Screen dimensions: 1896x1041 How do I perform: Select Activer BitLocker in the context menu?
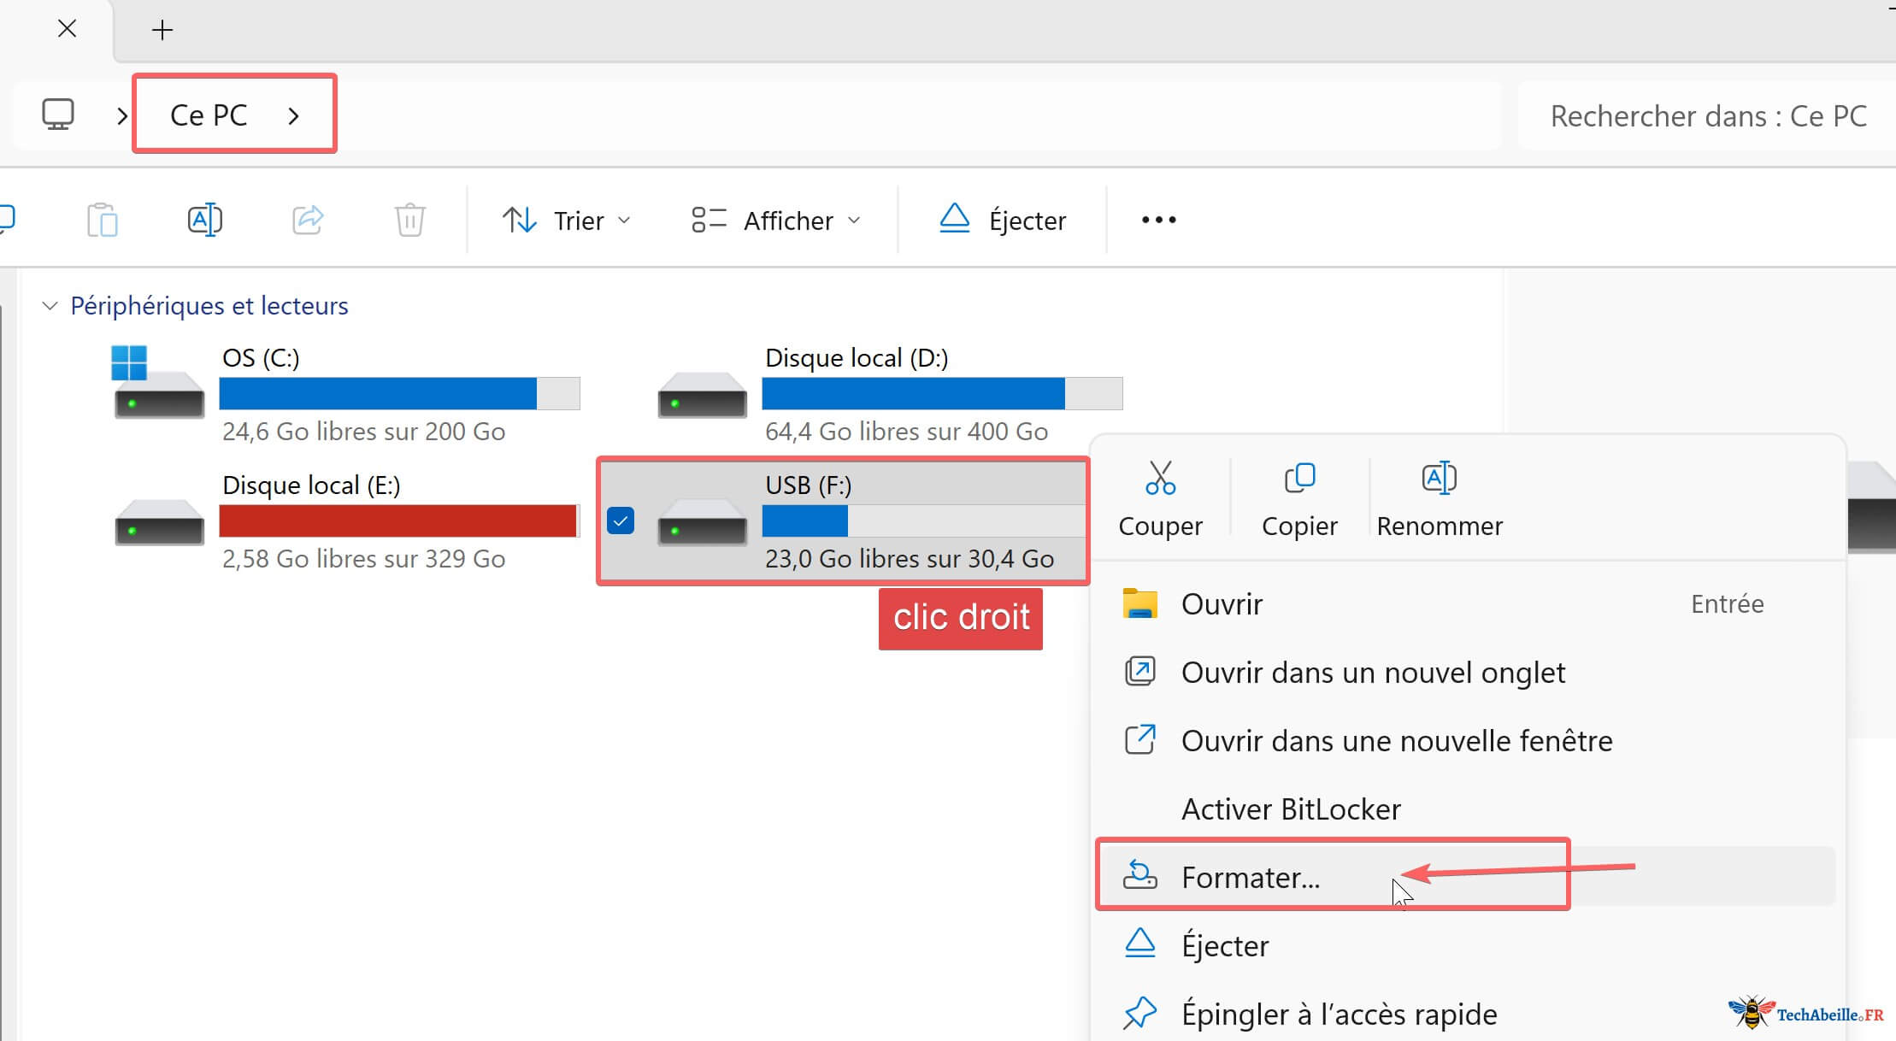coord(1291,809)
